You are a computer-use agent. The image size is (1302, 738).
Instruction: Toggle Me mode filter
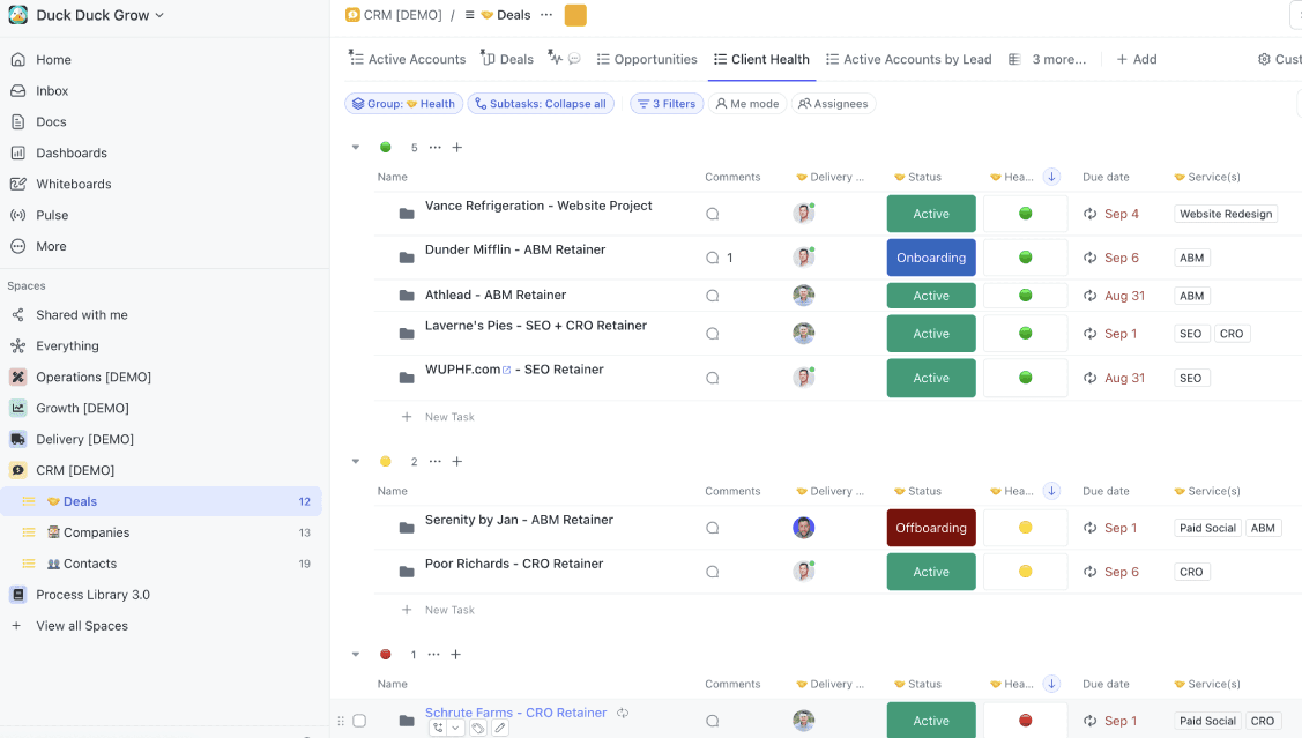coord(747,104)
